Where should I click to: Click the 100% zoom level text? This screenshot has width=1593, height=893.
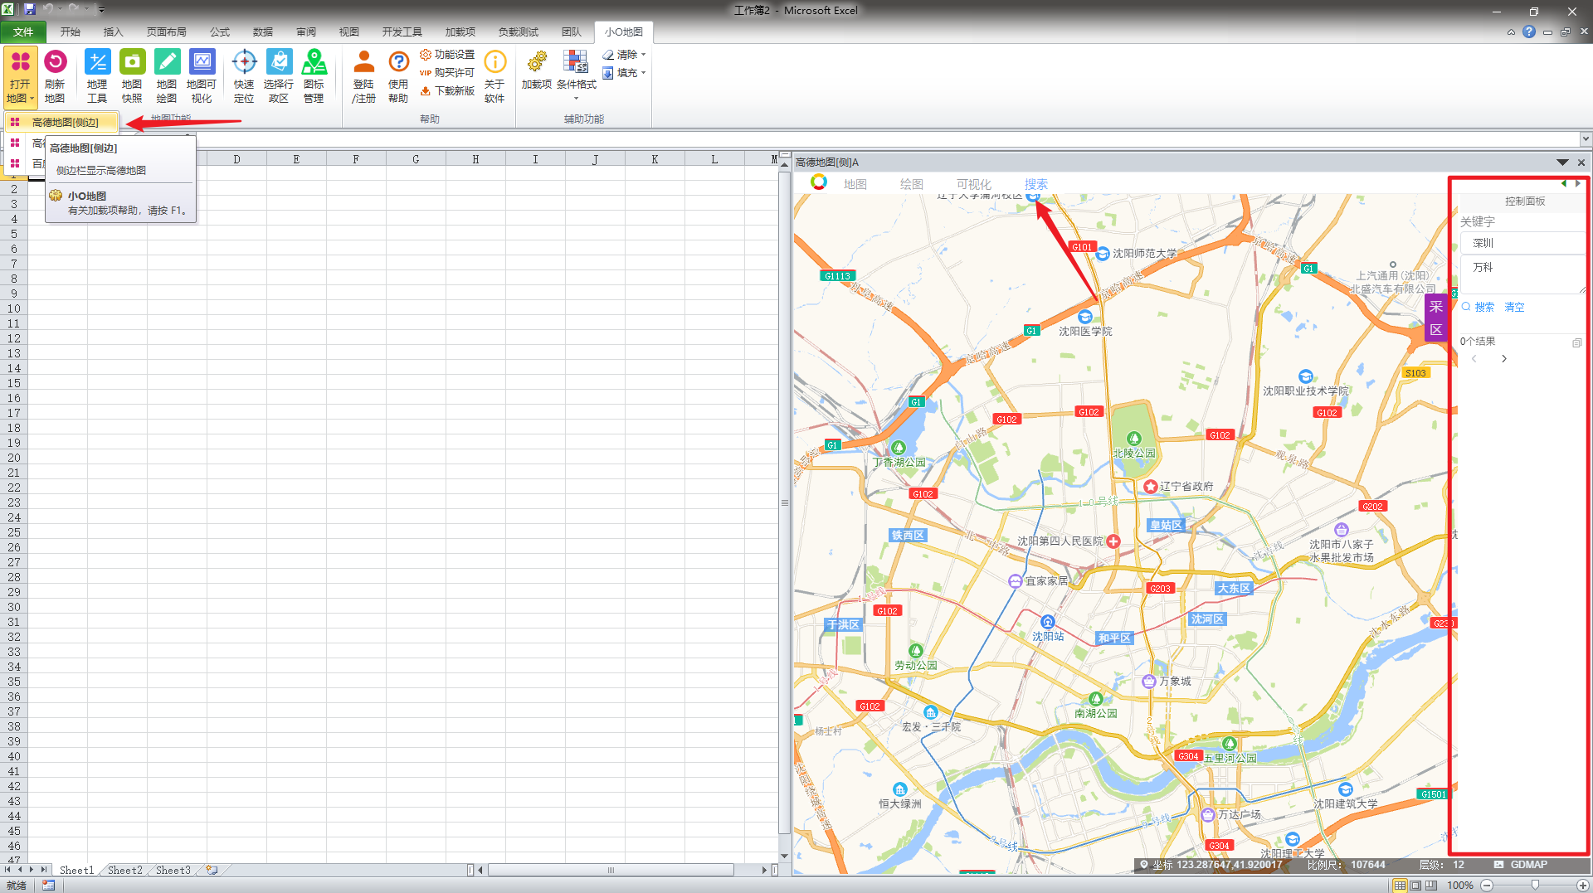tap(1460, 886)
